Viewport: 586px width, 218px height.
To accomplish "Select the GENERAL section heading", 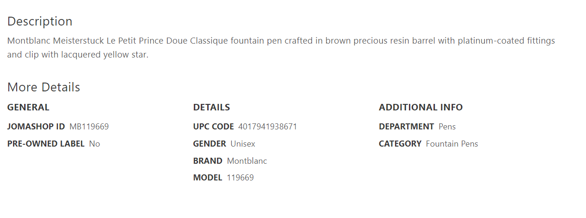I will pyautogui.click(x=28, y=108).
